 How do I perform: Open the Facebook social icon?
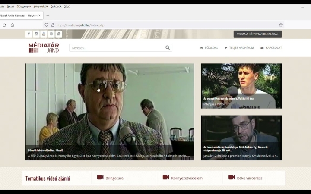[29, 34]
